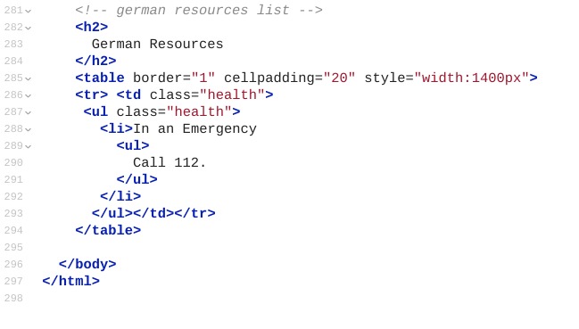The image size is (579, 329).
Task: Click the closing </td> tag
Action: pos(153,214)
